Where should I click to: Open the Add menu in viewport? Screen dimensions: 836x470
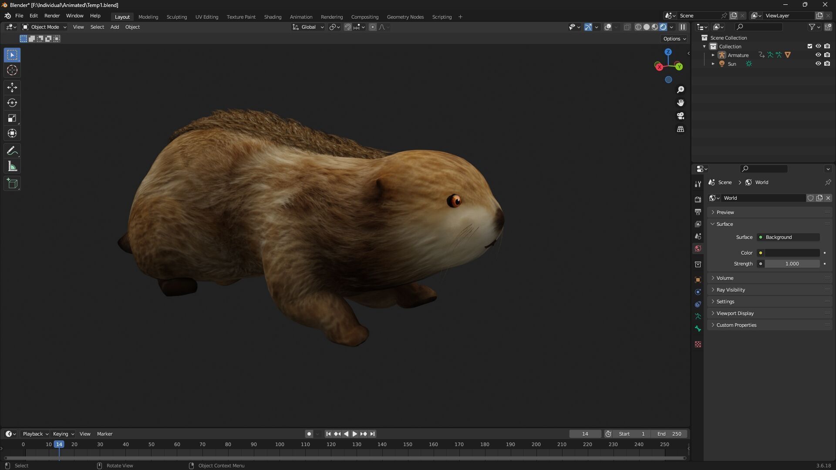[x=115, y=27]
